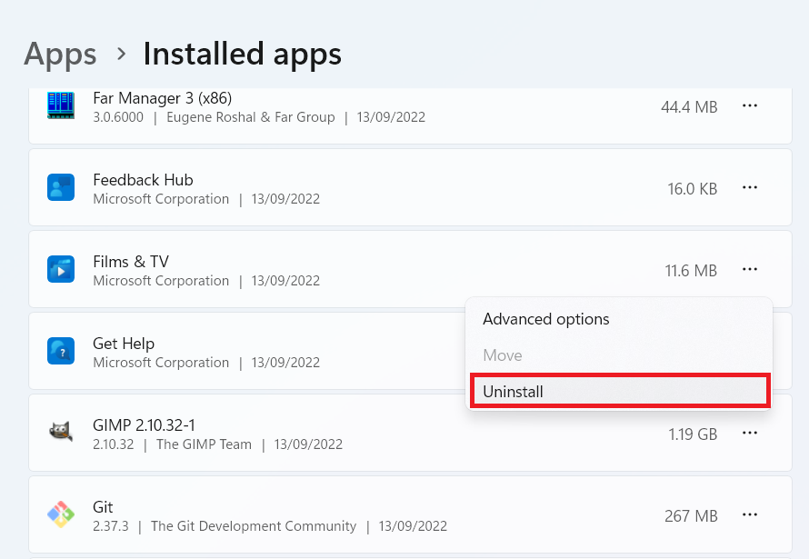This screenshot has height=559, width=809.
Task: Go back to Apps via the breadcrumb
Action: click(60, 55)
